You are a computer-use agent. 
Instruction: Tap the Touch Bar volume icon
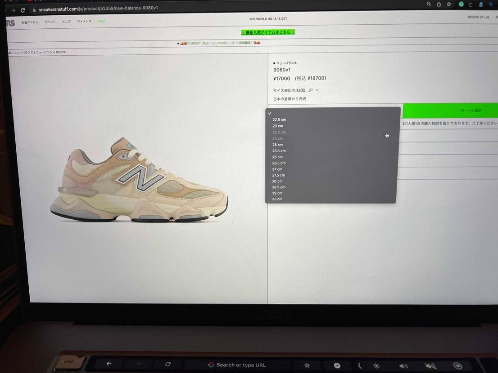point(403,366)
